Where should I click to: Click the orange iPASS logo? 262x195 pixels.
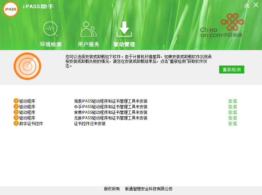(x=11, y=9)
